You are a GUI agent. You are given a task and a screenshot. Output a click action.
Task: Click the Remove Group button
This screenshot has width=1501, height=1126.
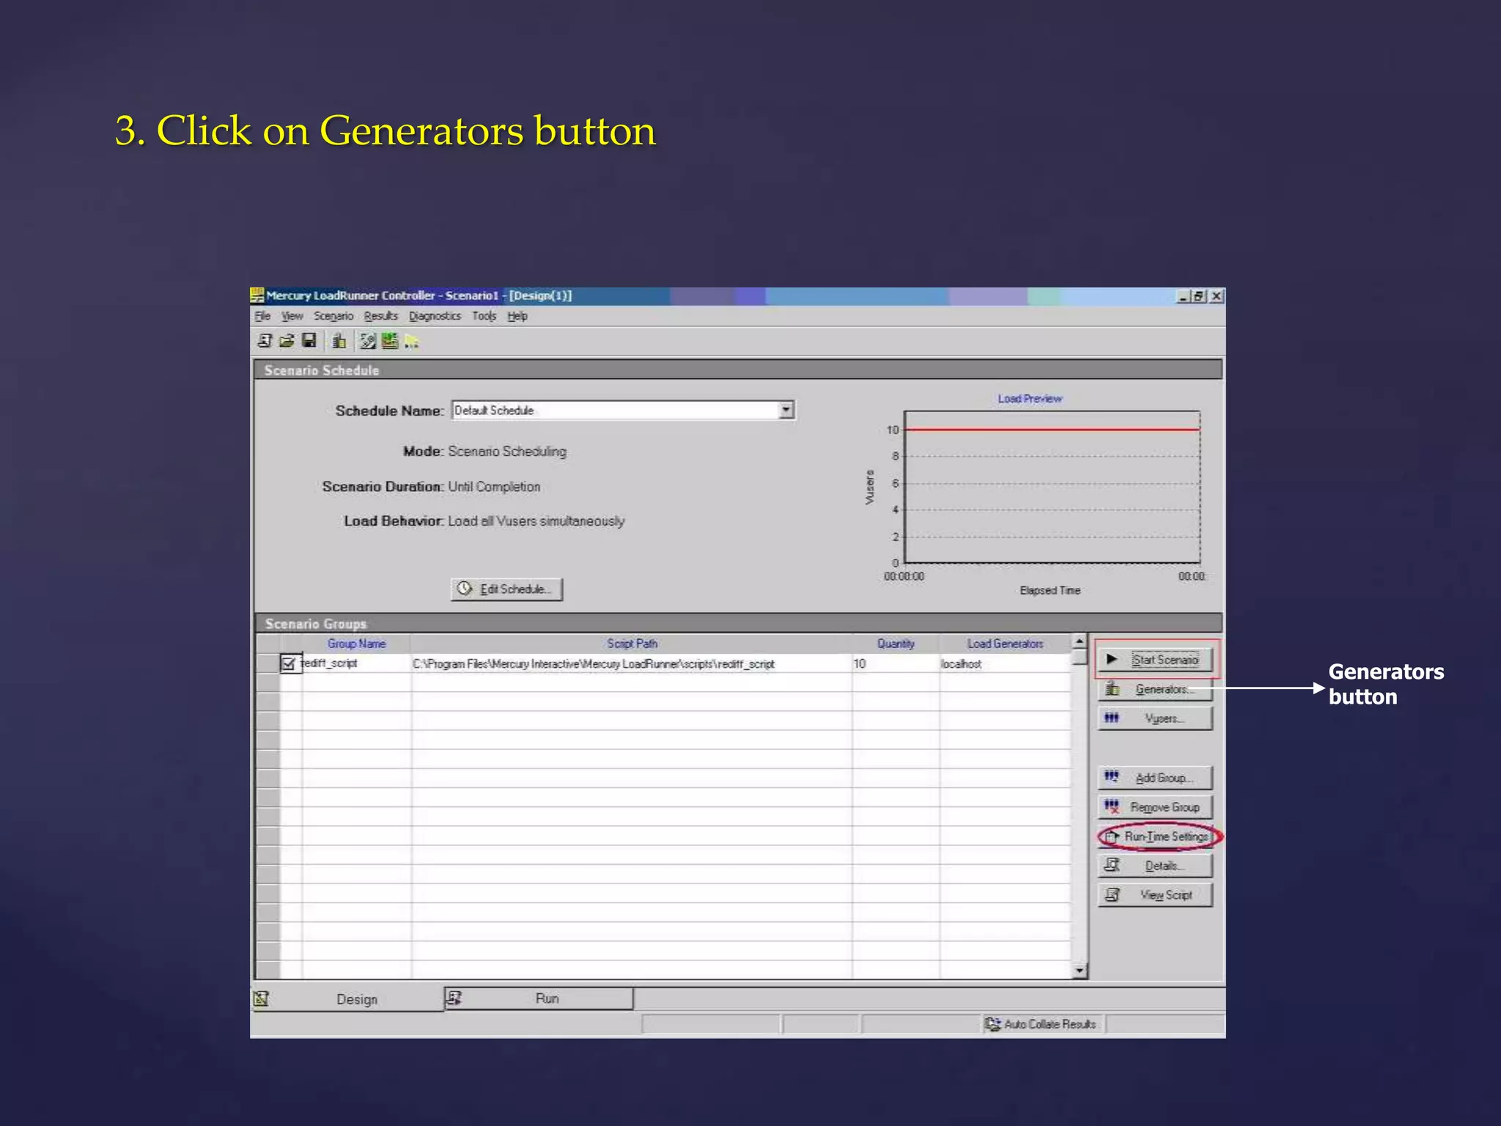pyautogui.click(x=1155, y=807)
